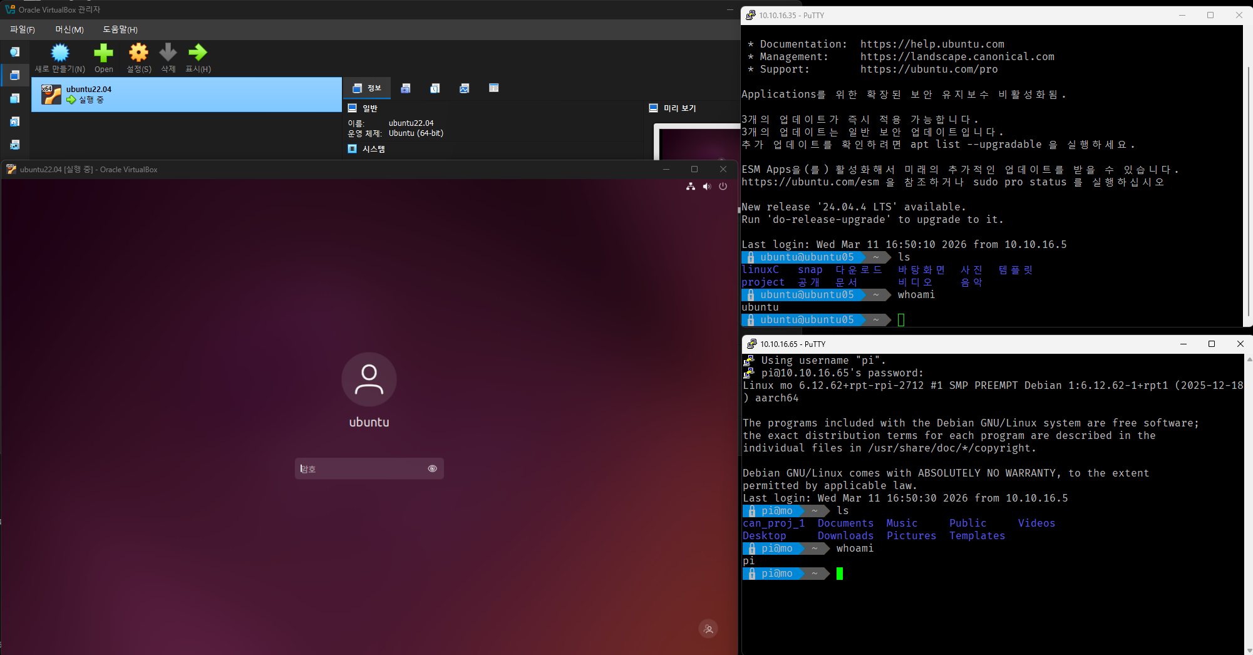Screen dimensions: 1253x655
Task: Switch to the Snapshots camera tab icon
Action: pos(406,88)
